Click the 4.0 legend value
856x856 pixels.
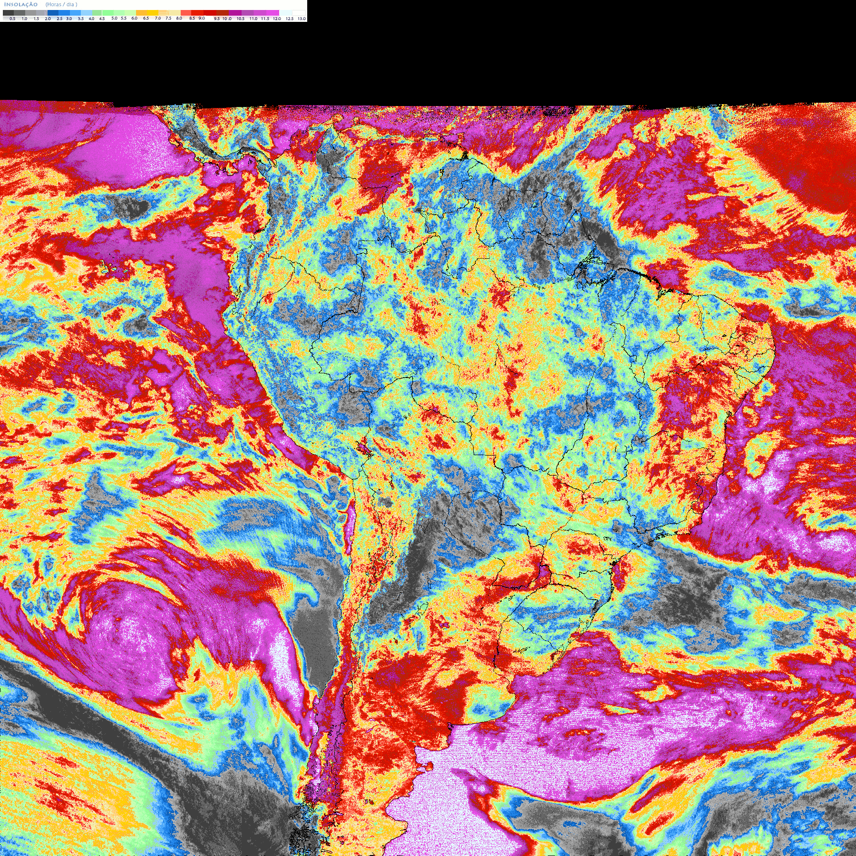(x=91, y=19)
